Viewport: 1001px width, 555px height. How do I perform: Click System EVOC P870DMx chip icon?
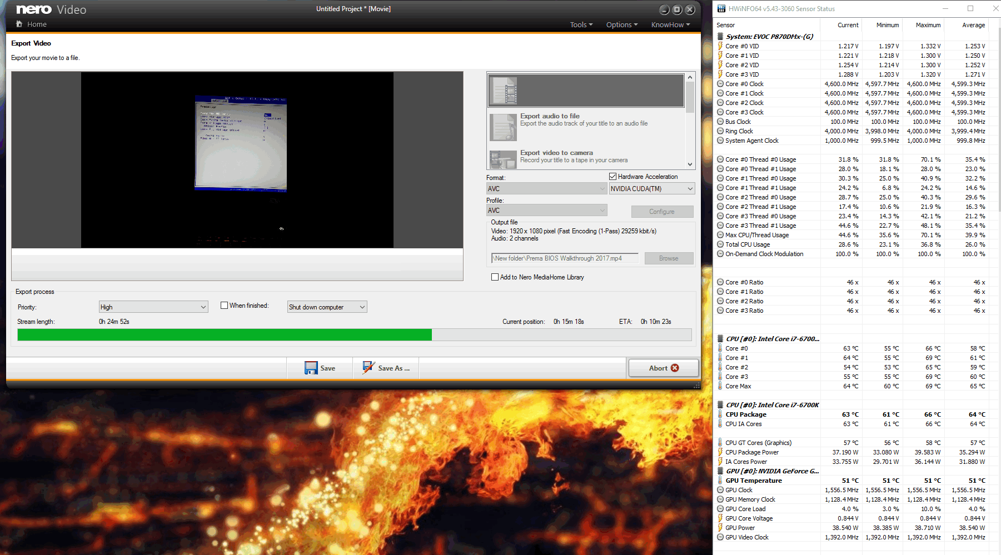pos(720,36)
